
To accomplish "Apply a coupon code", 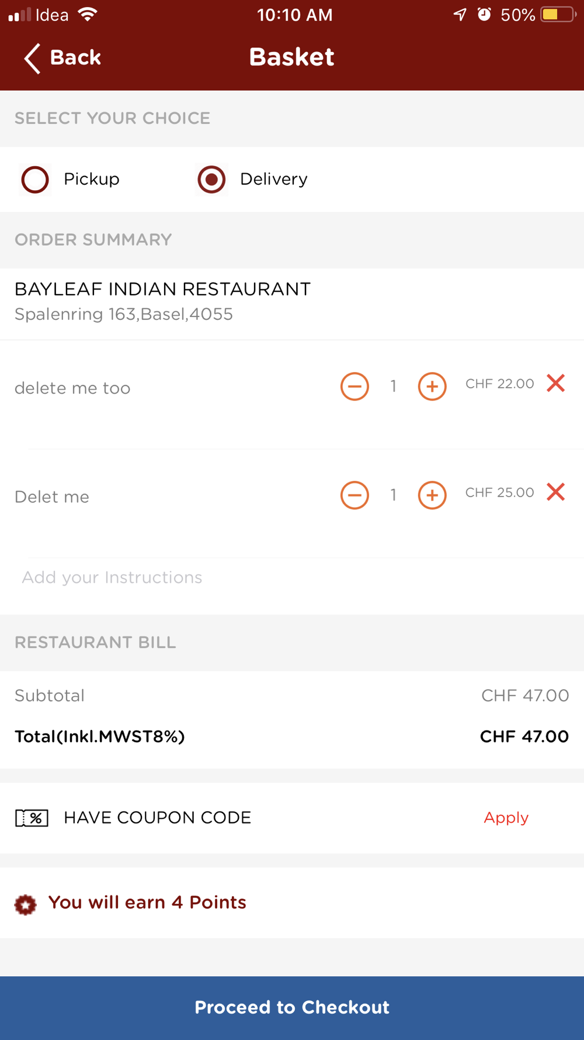I will click(506, 818).
